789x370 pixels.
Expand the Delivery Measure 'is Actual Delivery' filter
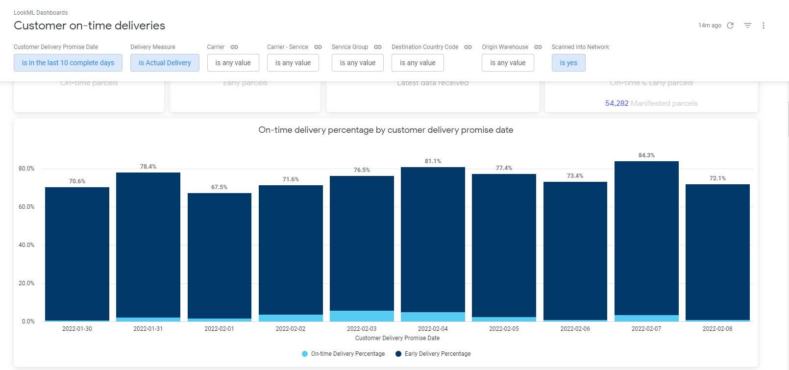tap(165, 63)
